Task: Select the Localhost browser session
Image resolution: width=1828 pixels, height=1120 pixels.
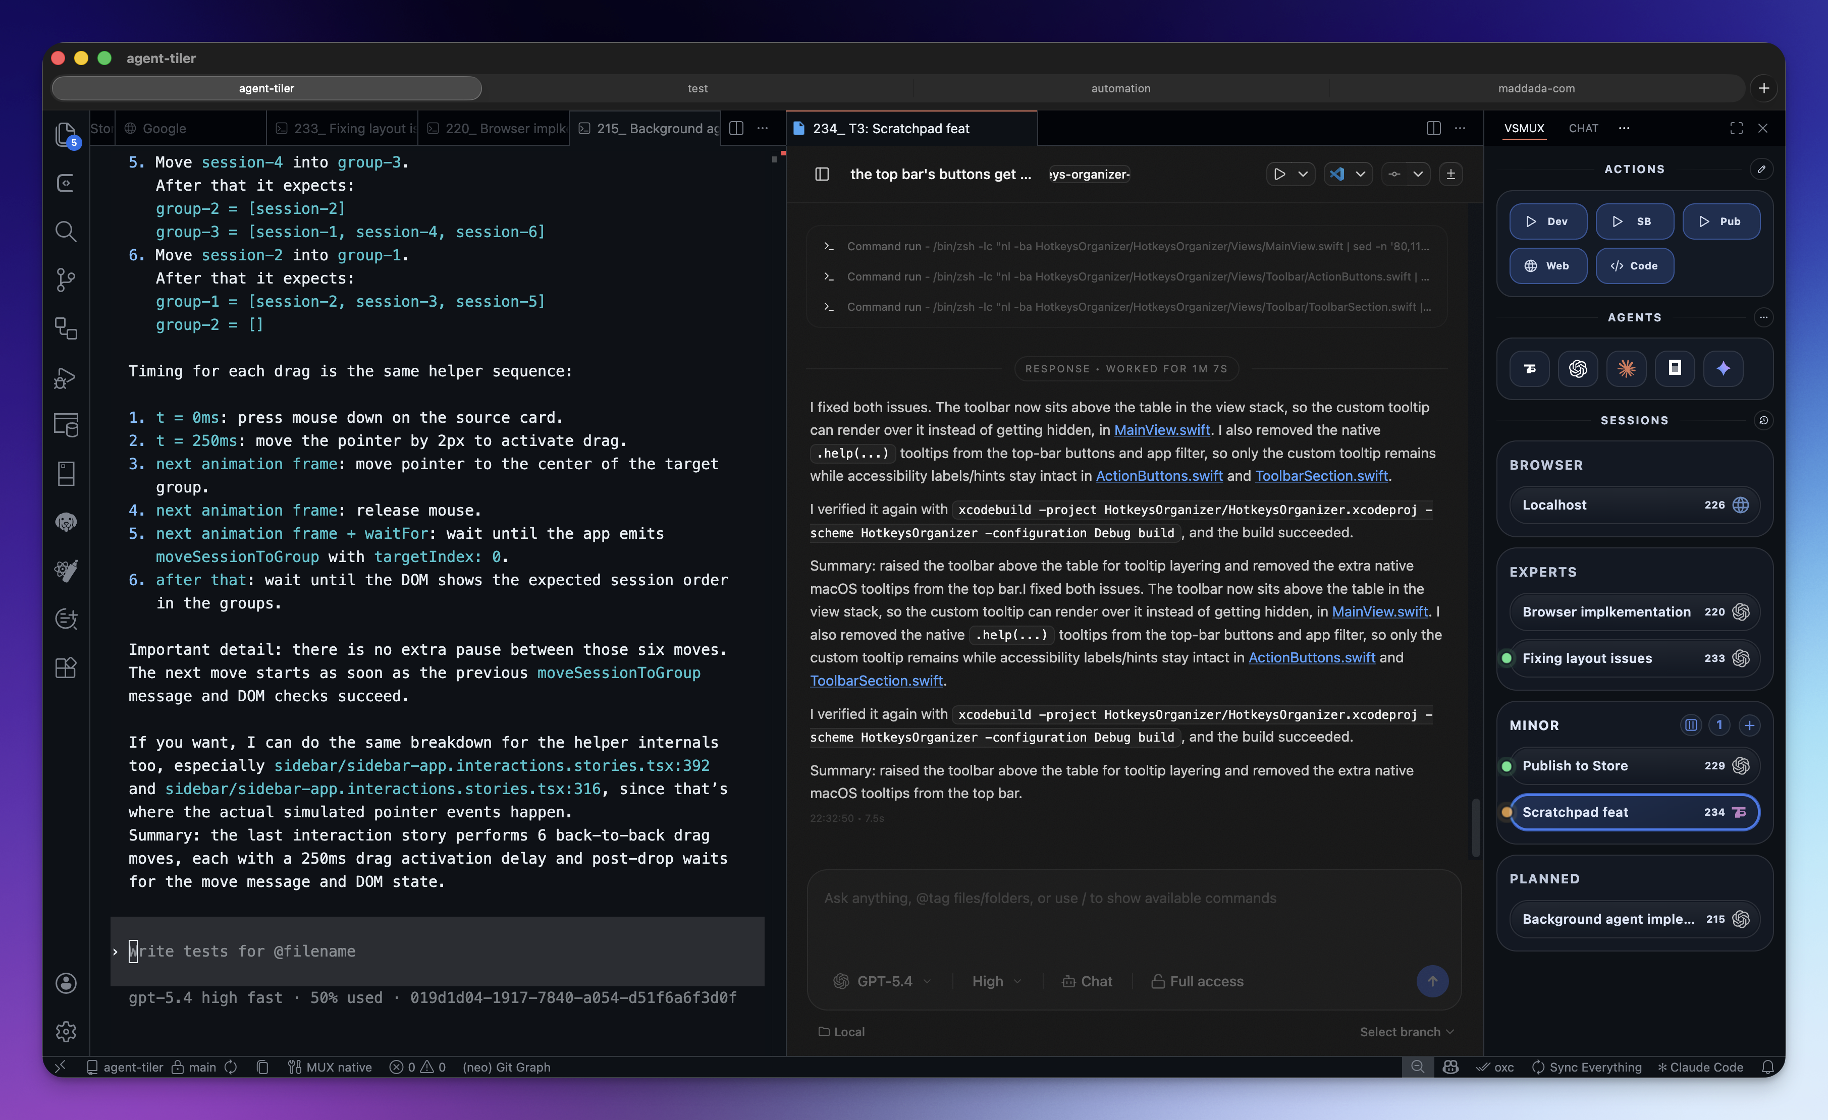Action: pos(1634,505)
